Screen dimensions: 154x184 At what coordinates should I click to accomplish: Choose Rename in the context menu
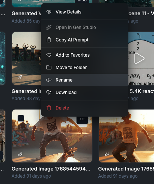85,80
